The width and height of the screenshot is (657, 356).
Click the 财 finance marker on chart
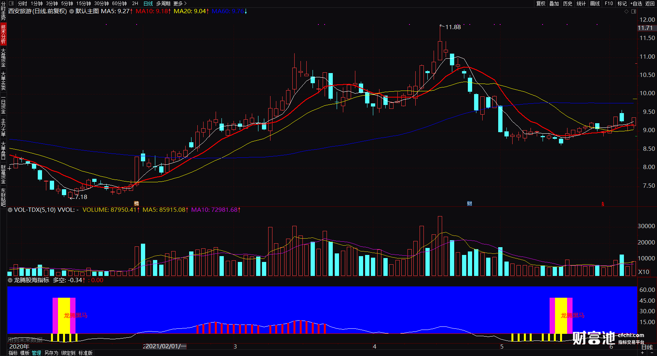coord(469,203)
